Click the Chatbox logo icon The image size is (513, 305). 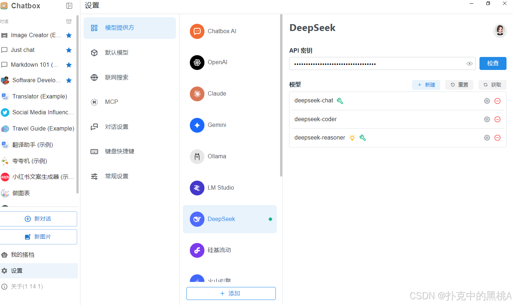click(4, 6)
